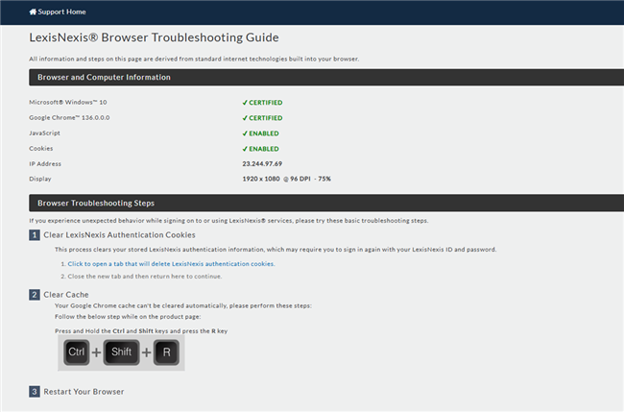The width and height of the screenshot is (624, 412).
Task: Click the Cookies row label
Action: pyautogui.click(x=40, y=149)
